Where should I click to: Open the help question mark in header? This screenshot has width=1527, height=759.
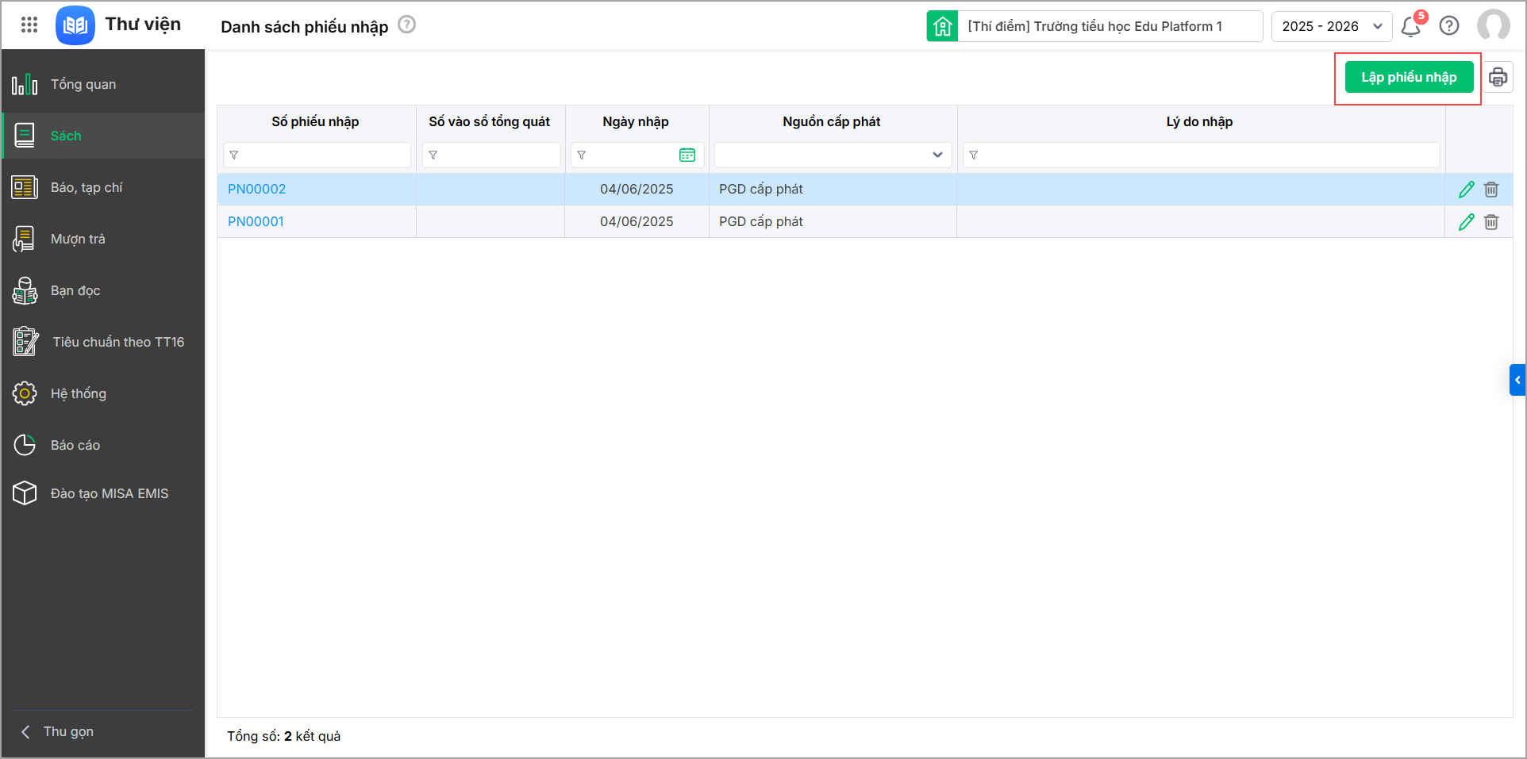[x=1449, y=26]
